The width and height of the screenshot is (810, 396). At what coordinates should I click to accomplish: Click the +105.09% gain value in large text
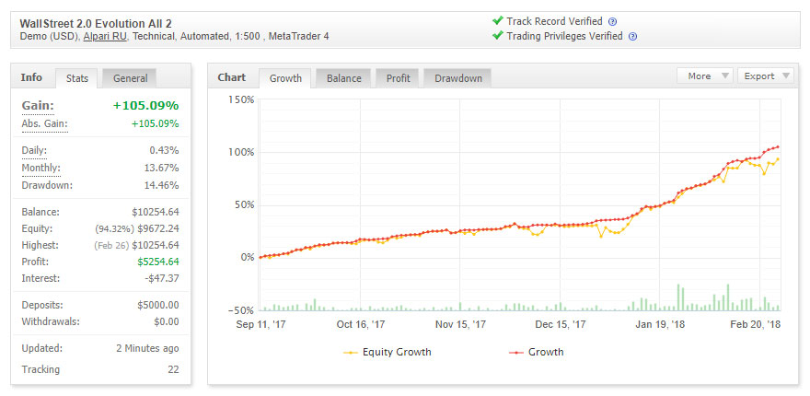click(x=146, y=106)
